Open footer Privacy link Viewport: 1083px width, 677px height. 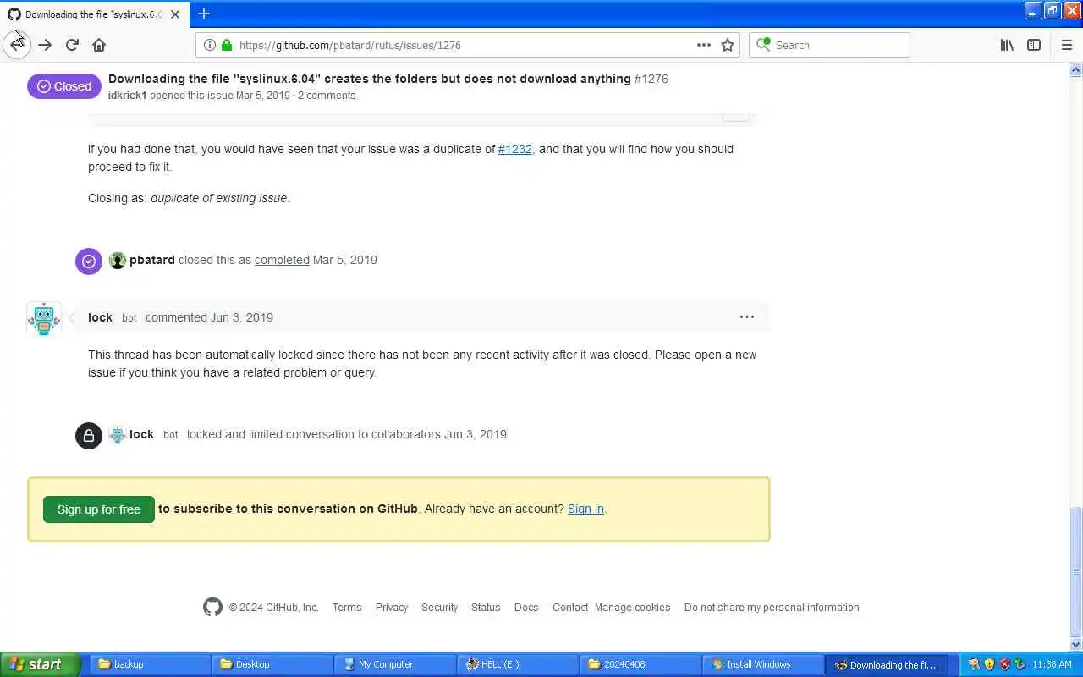tap(392, 608)
